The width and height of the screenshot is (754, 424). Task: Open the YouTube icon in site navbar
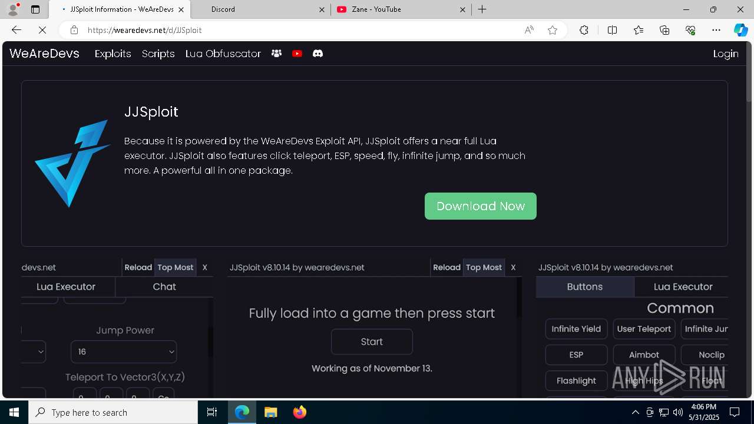pos(297,54)
